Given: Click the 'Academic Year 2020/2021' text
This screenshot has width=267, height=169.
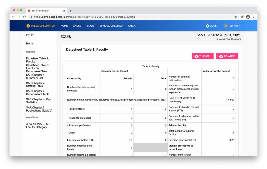Looking at the screenshot, I should (229, 39).
